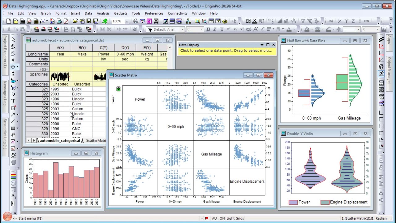The height and width of the screenshot is (223, 396).
Task: Select the Text tool
Action: click(x=13, y=101)
